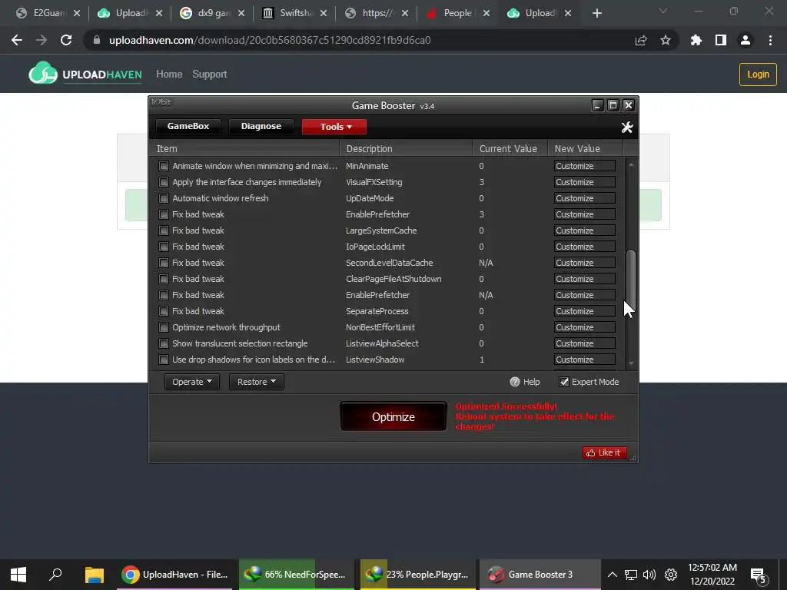
Task: Open Customize box for VisualFXSetting
Action: point(585,182)
